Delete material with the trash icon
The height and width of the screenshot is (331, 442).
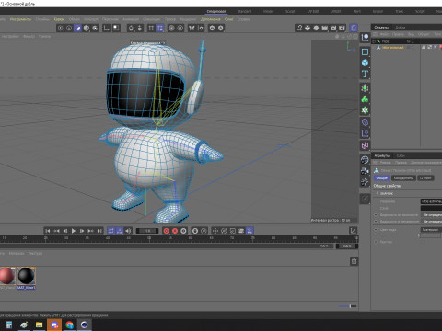(354, 261)
